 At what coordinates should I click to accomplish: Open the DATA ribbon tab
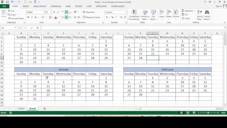tap(68, 6)
